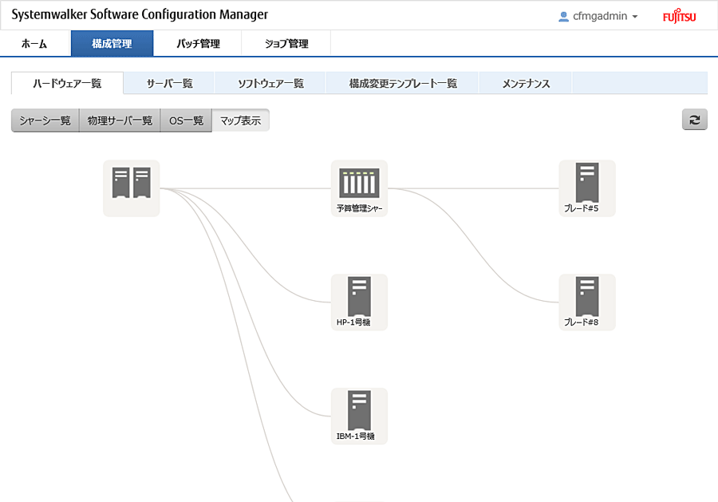Show the シャーシ一覧 view
This screenshot has width=718, height=502.
coord(45,121)
